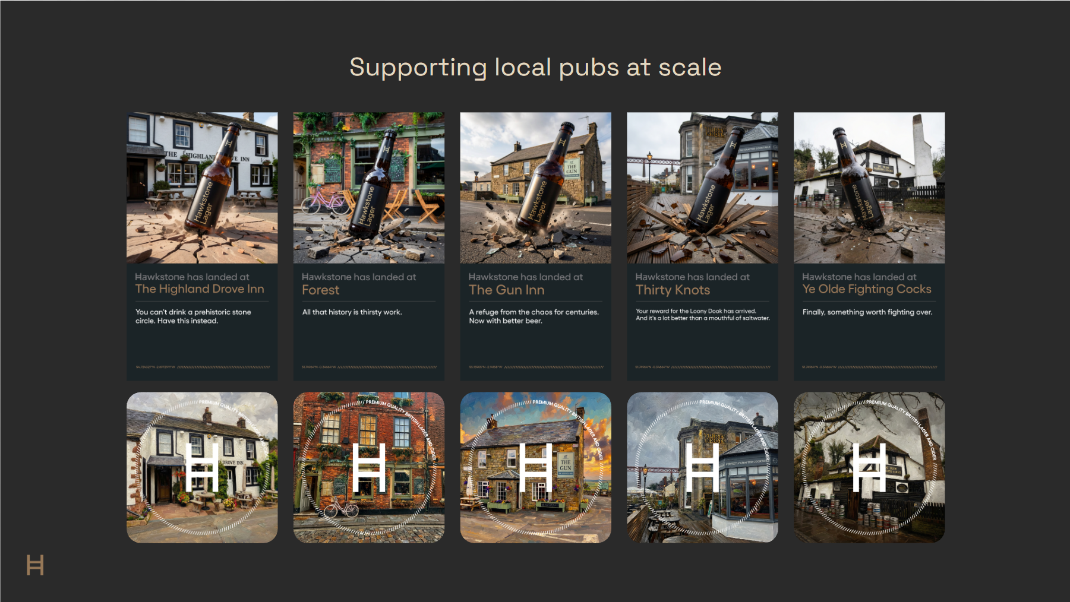Viewport: 1070px width, 602px height.
Task: Click the pub name 'The Highland Drove Inn'
Action: click(x=200, y=289)
